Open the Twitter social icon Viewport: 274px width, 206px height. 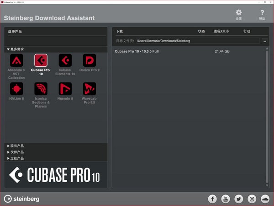[x=238, y=199]
